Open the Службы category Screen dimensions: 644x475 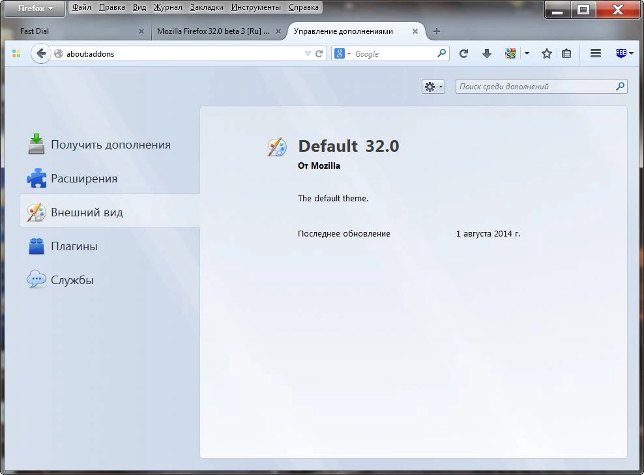tap(110, 280)
